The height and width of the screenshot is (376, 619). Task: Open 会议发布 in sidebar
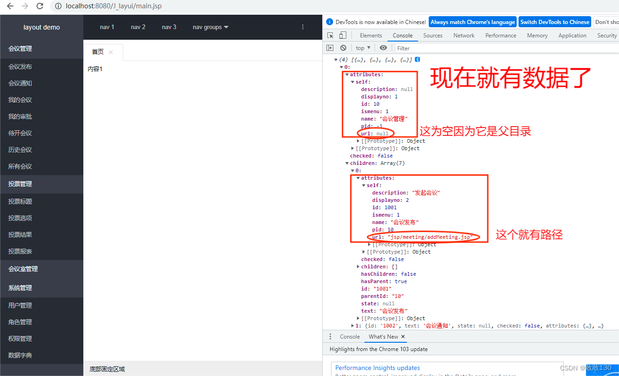coord(42,67)
